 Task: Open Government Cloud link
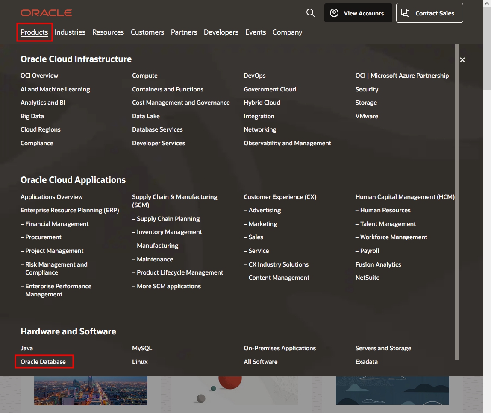(x=270, y=90)
